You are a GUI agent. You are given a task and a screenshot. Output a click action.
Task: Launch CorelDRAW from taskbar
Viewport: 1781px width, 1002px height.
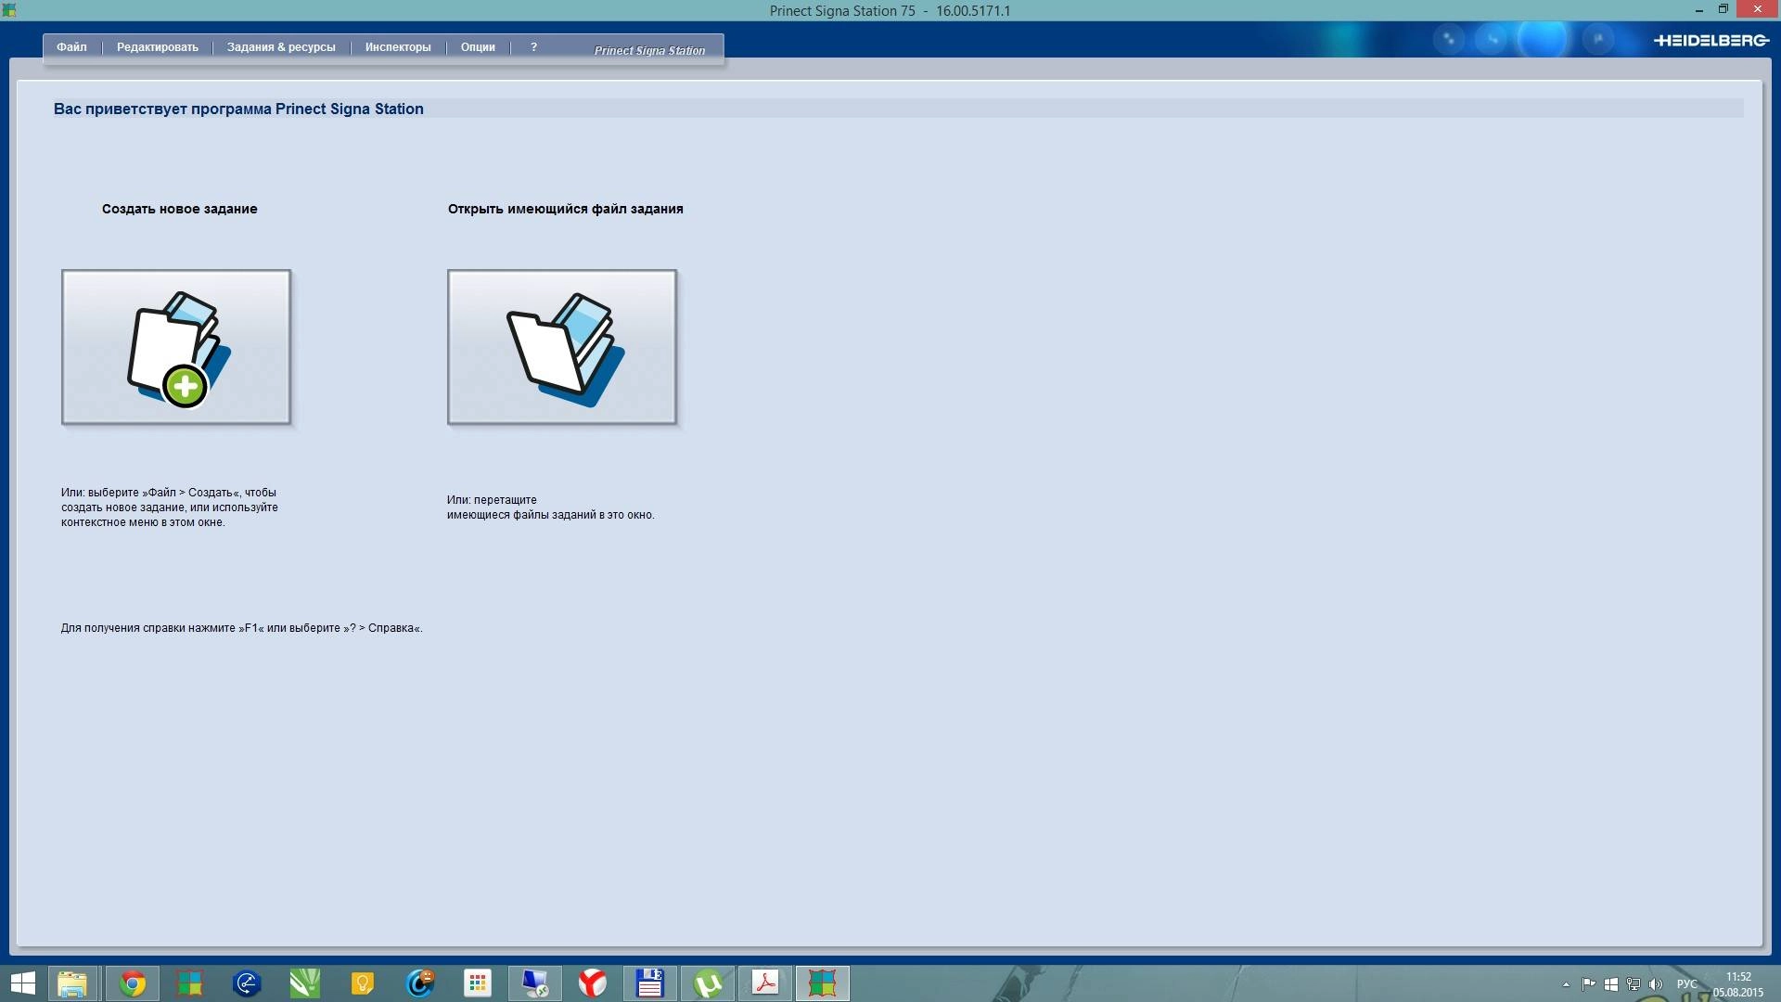(x=304, y=983)
